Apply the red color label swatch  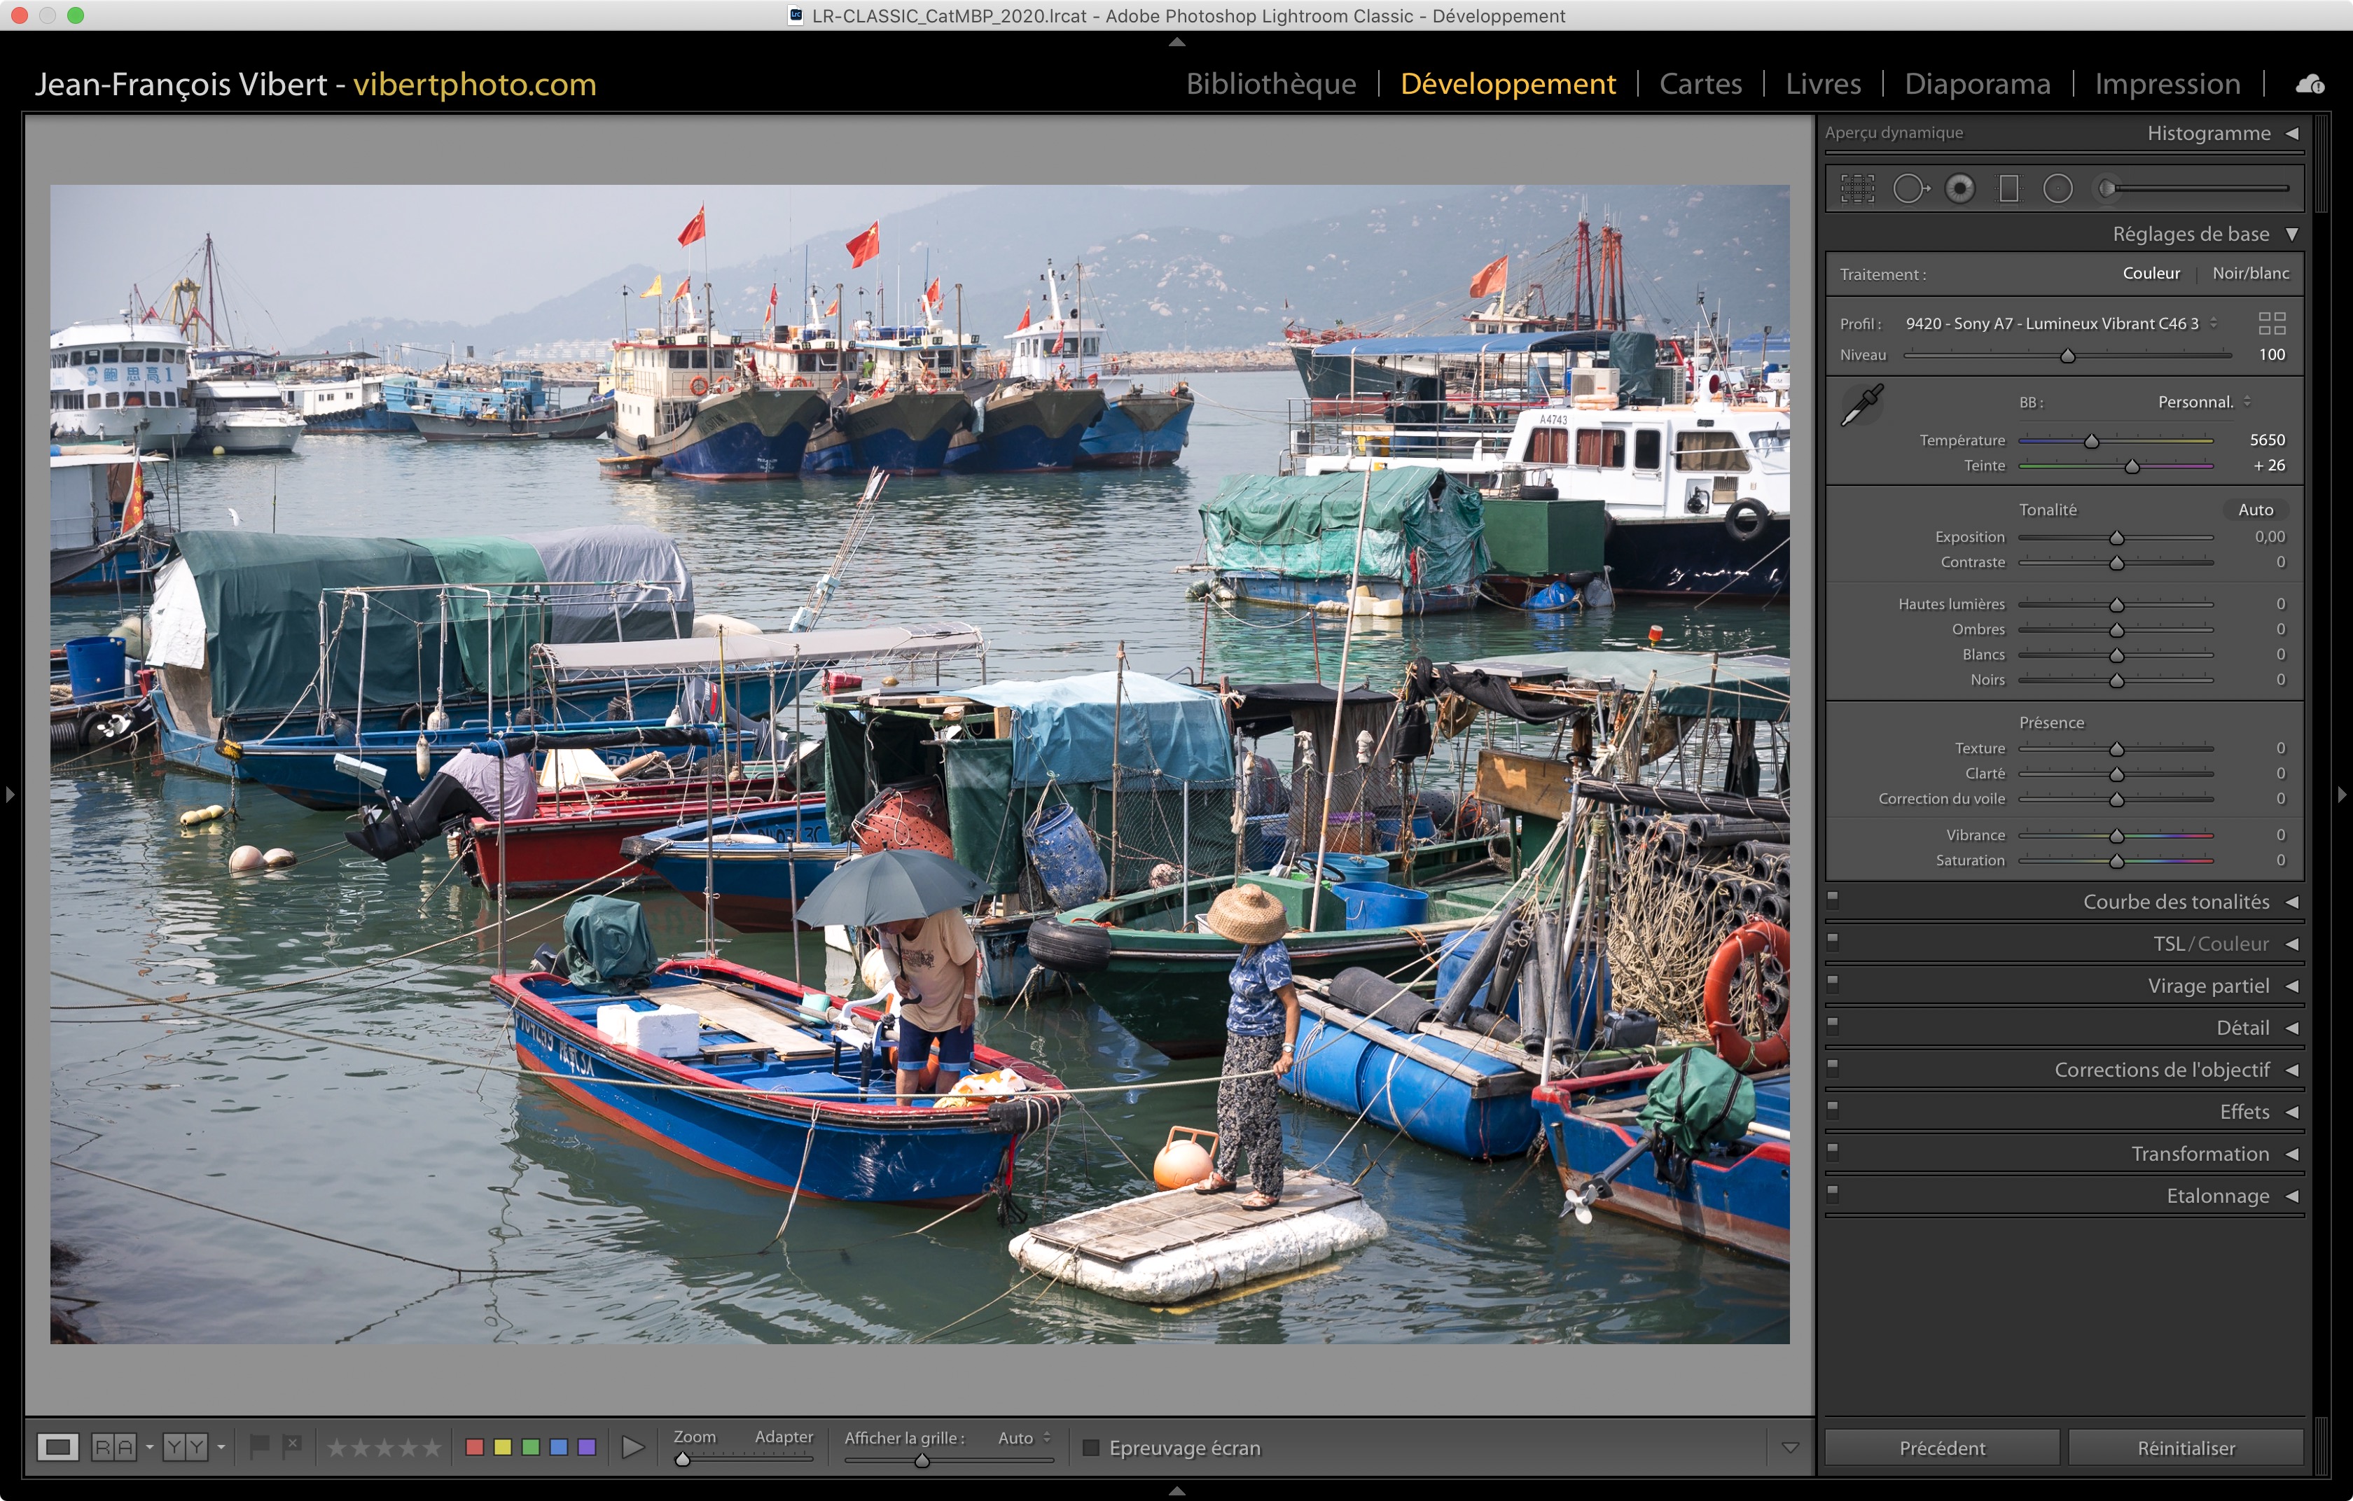tap(475, 1447)
